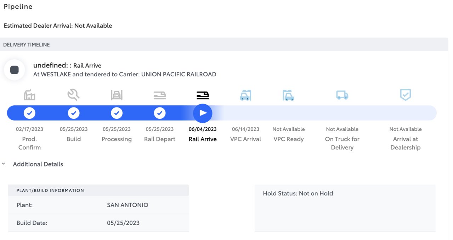
Task: Click the factory icon above Prod. Confirm
Action: tap(29, 95)
